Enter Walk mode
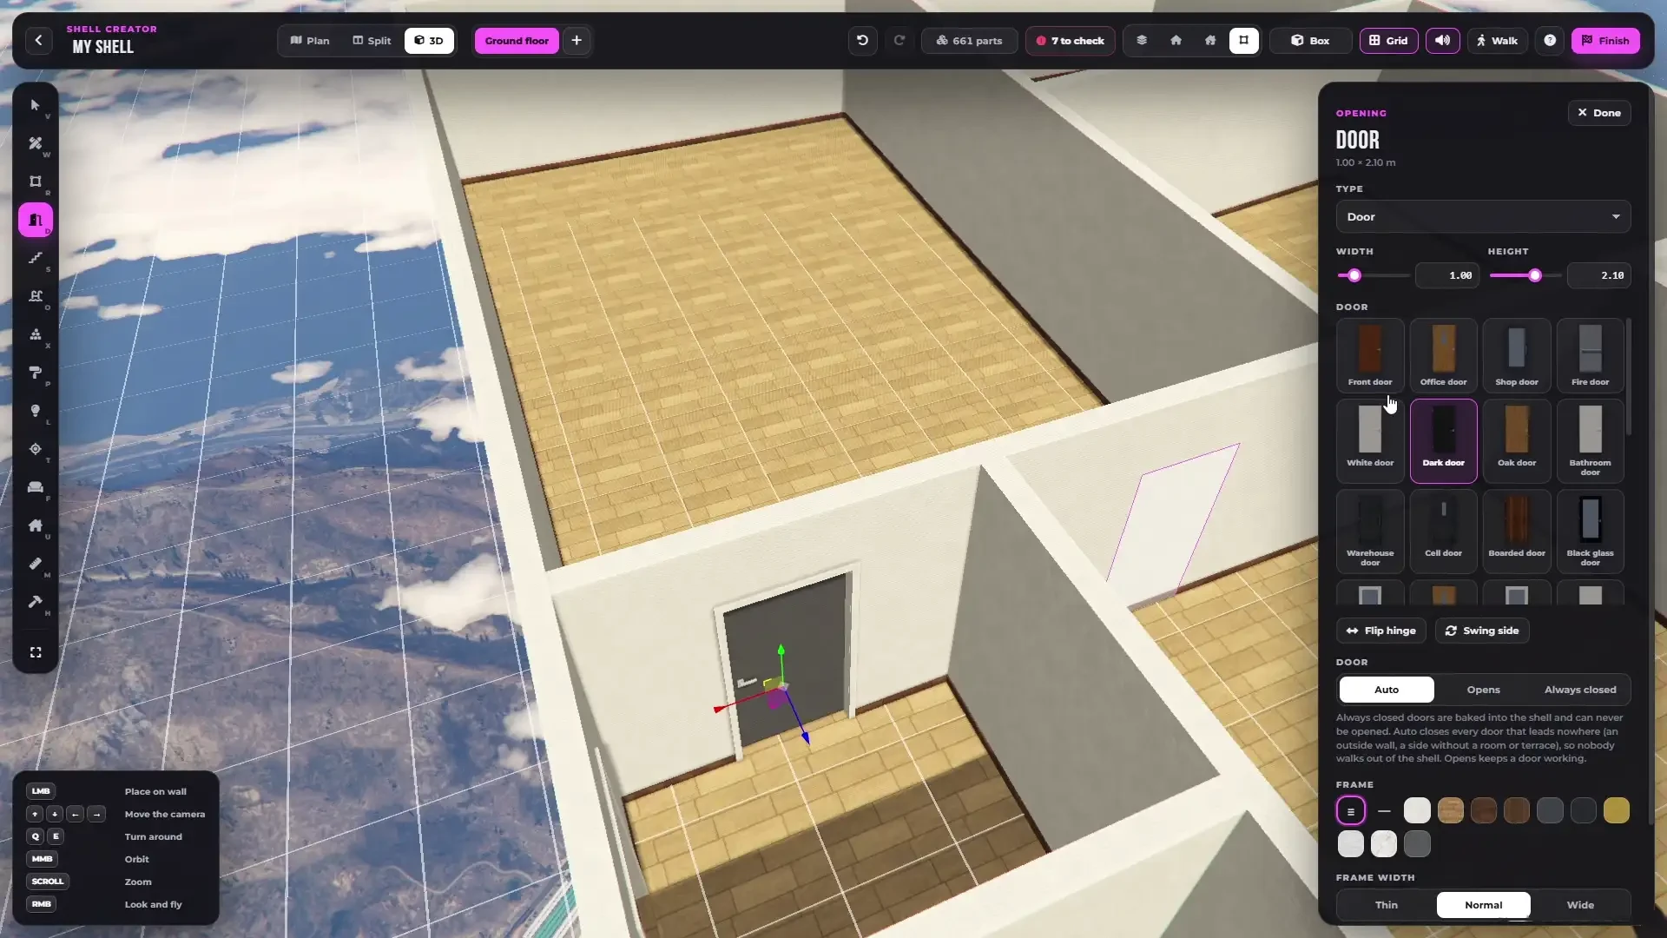Screen dimensions: 1667x938 (1497, 41)
